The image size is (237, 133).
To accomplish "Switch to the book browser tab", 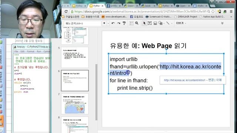I will tap(148, 6).
